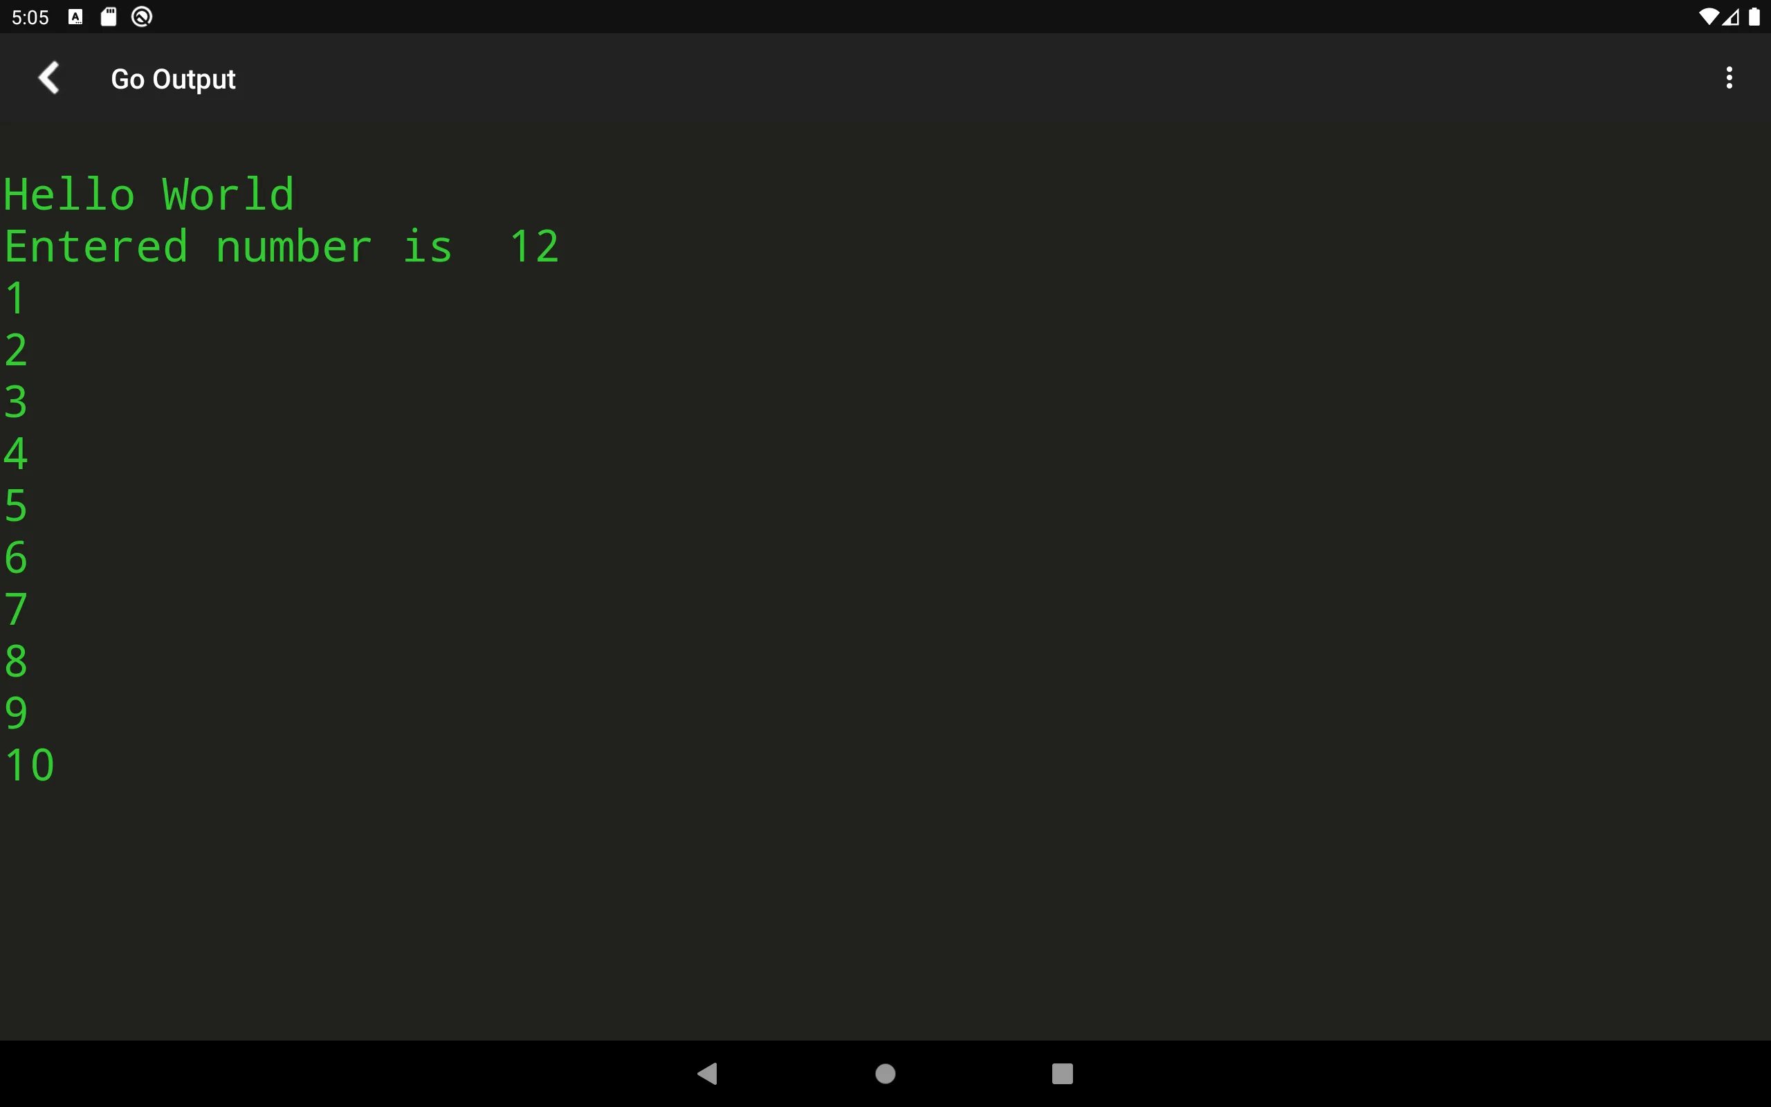Select overflow menu from top-right corner
Screen dimensions: 1771x1107
pos(1729,79)
